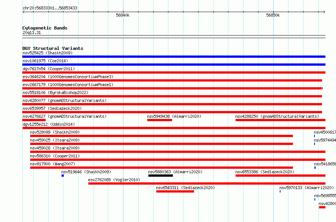
Task: Click small blue nsv519646 (Shaikh2009) marker
Action: [x=63, y=176]
